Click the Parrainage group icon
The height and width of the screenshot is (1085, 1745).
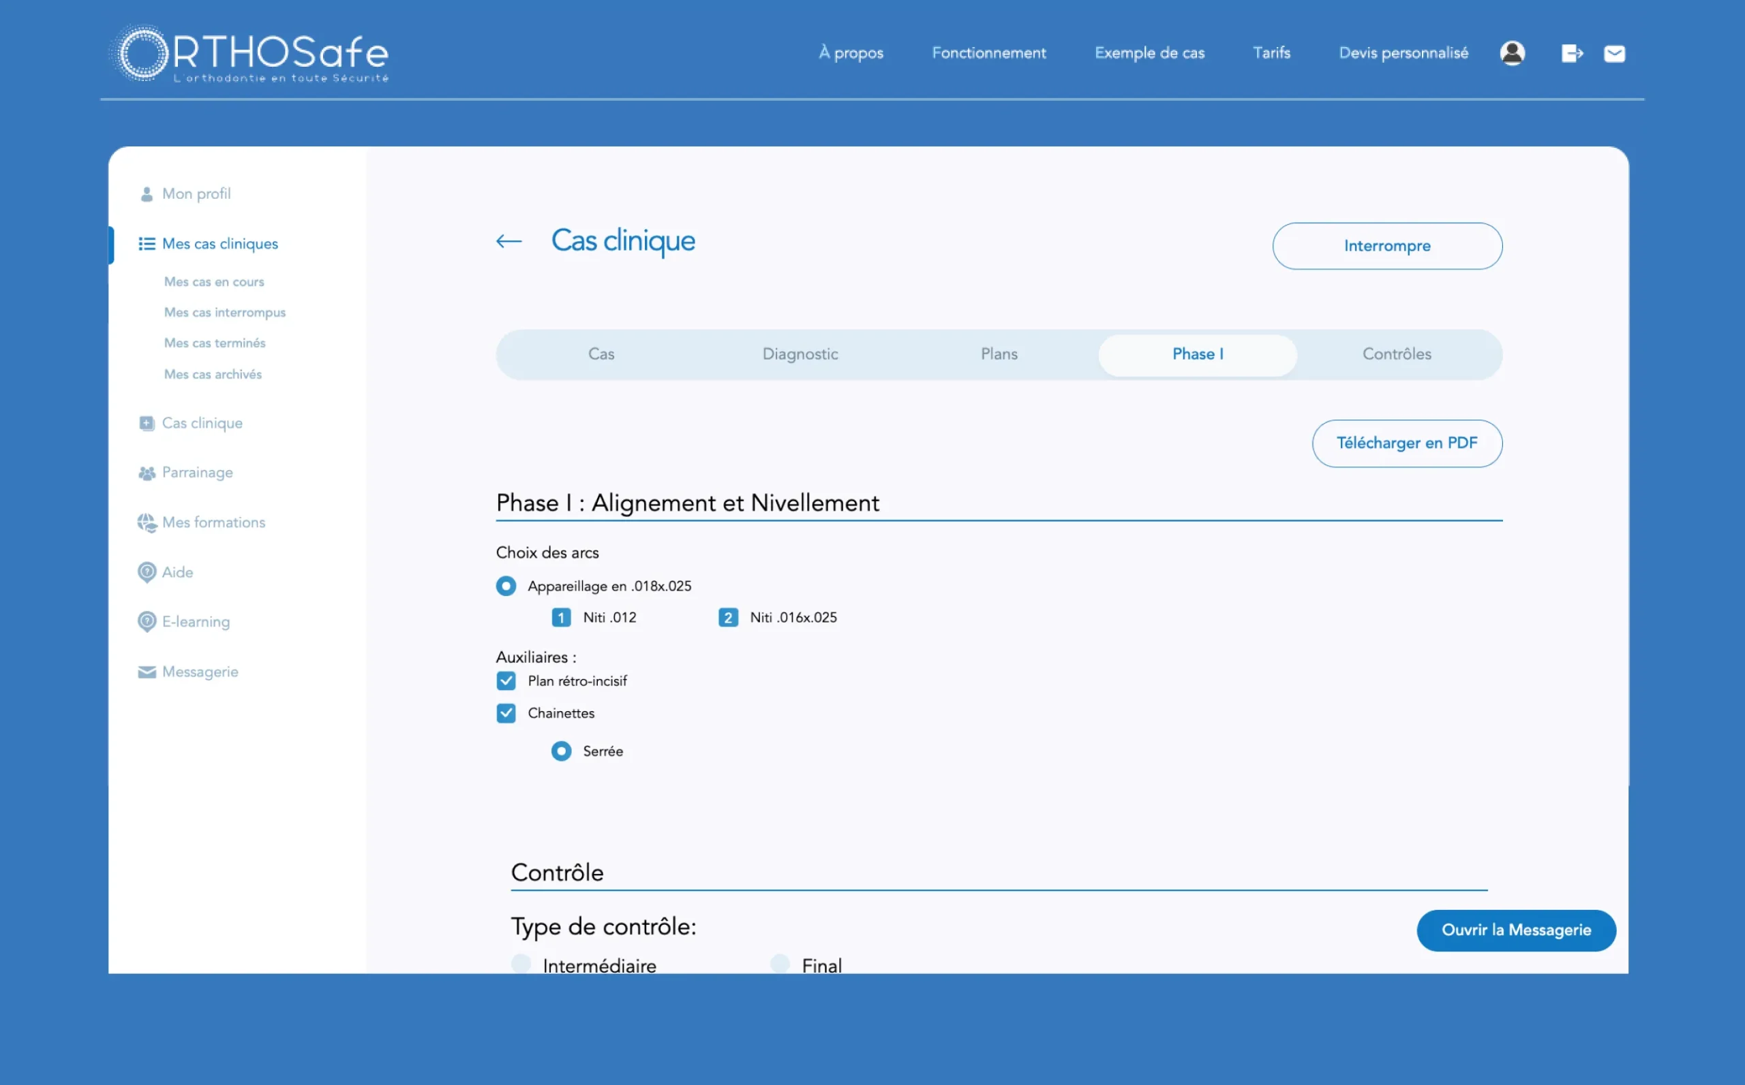(147, 473)
